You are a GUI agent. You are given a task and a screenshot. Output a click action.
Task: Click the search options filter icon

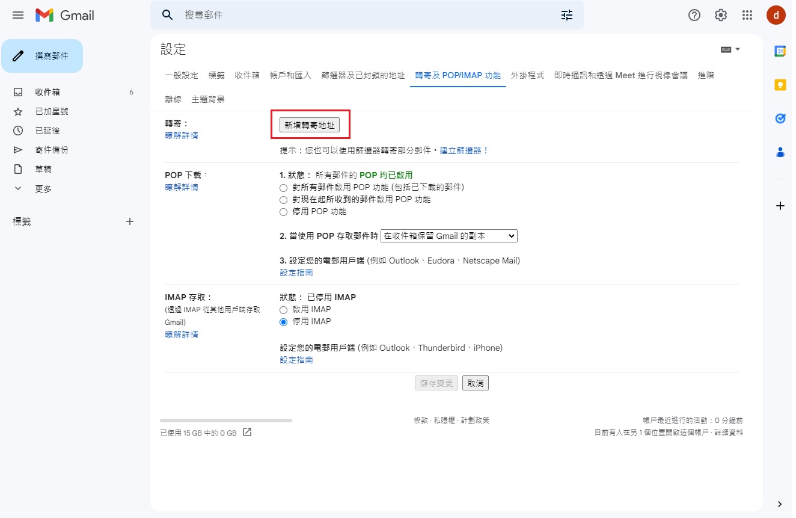(x=566, y=15)
